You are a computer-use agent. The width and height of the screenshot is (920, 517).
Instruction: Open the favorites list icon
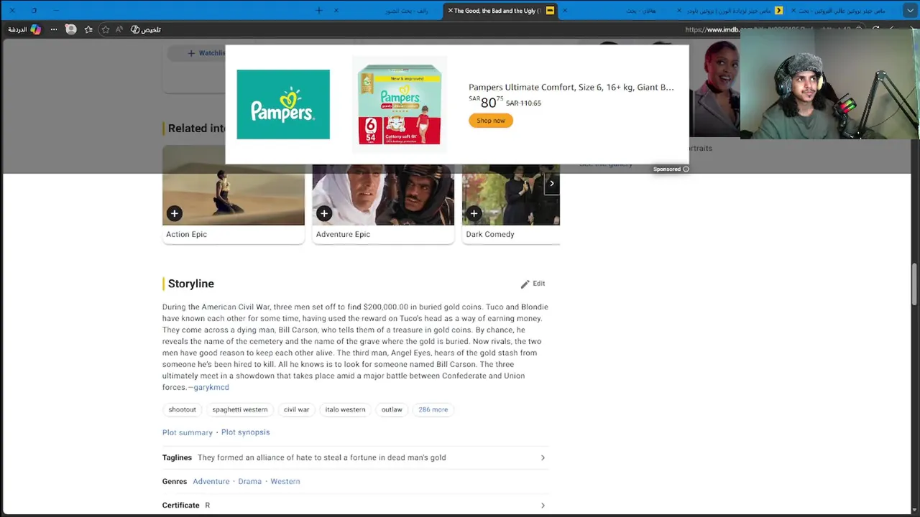click(x=88, y=29)
